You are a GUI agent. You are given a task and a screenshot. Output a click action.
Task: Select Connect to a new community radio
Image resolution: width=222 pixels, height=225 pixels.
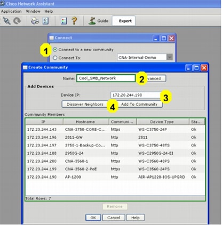pos(55,50)
